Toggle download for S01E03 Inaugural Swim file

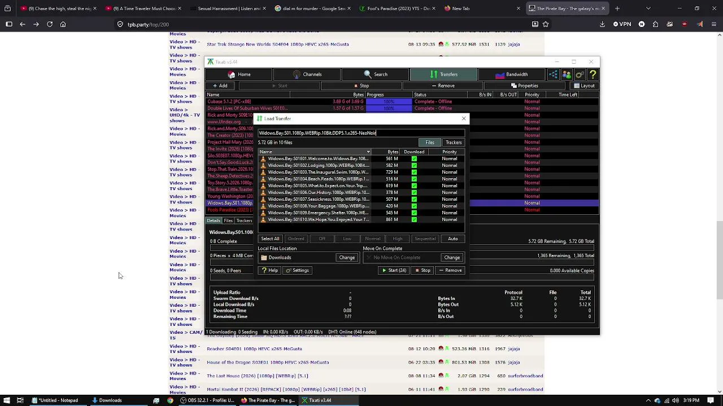[x=414, y=172]
